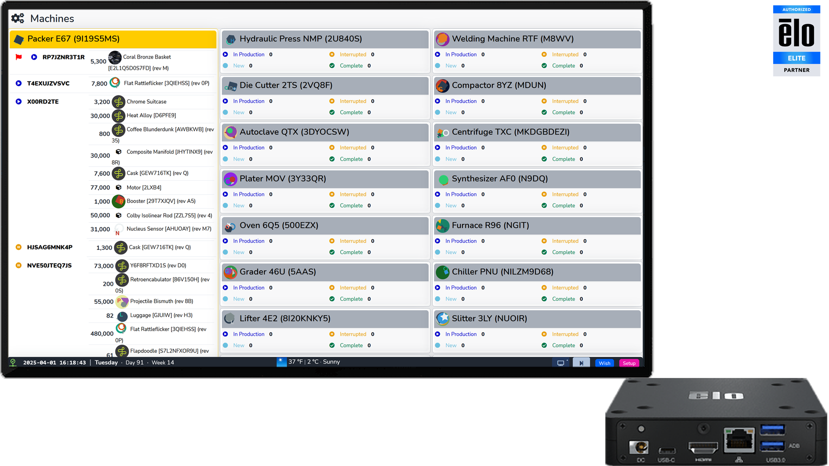Viewport: 829px width, 466px height.
Task: Click the skip-to-next button in bottom bar
Action: [x=581, y=363]
